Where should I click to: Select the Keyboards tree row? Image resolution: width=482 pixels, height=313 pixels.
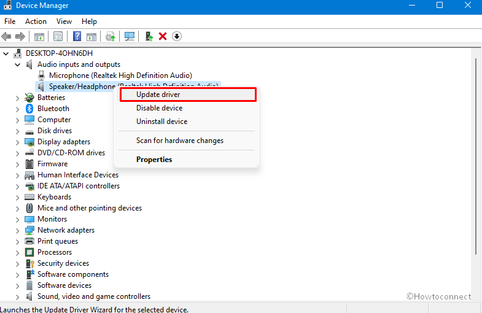pyautogui.click(x=54, y=197)
